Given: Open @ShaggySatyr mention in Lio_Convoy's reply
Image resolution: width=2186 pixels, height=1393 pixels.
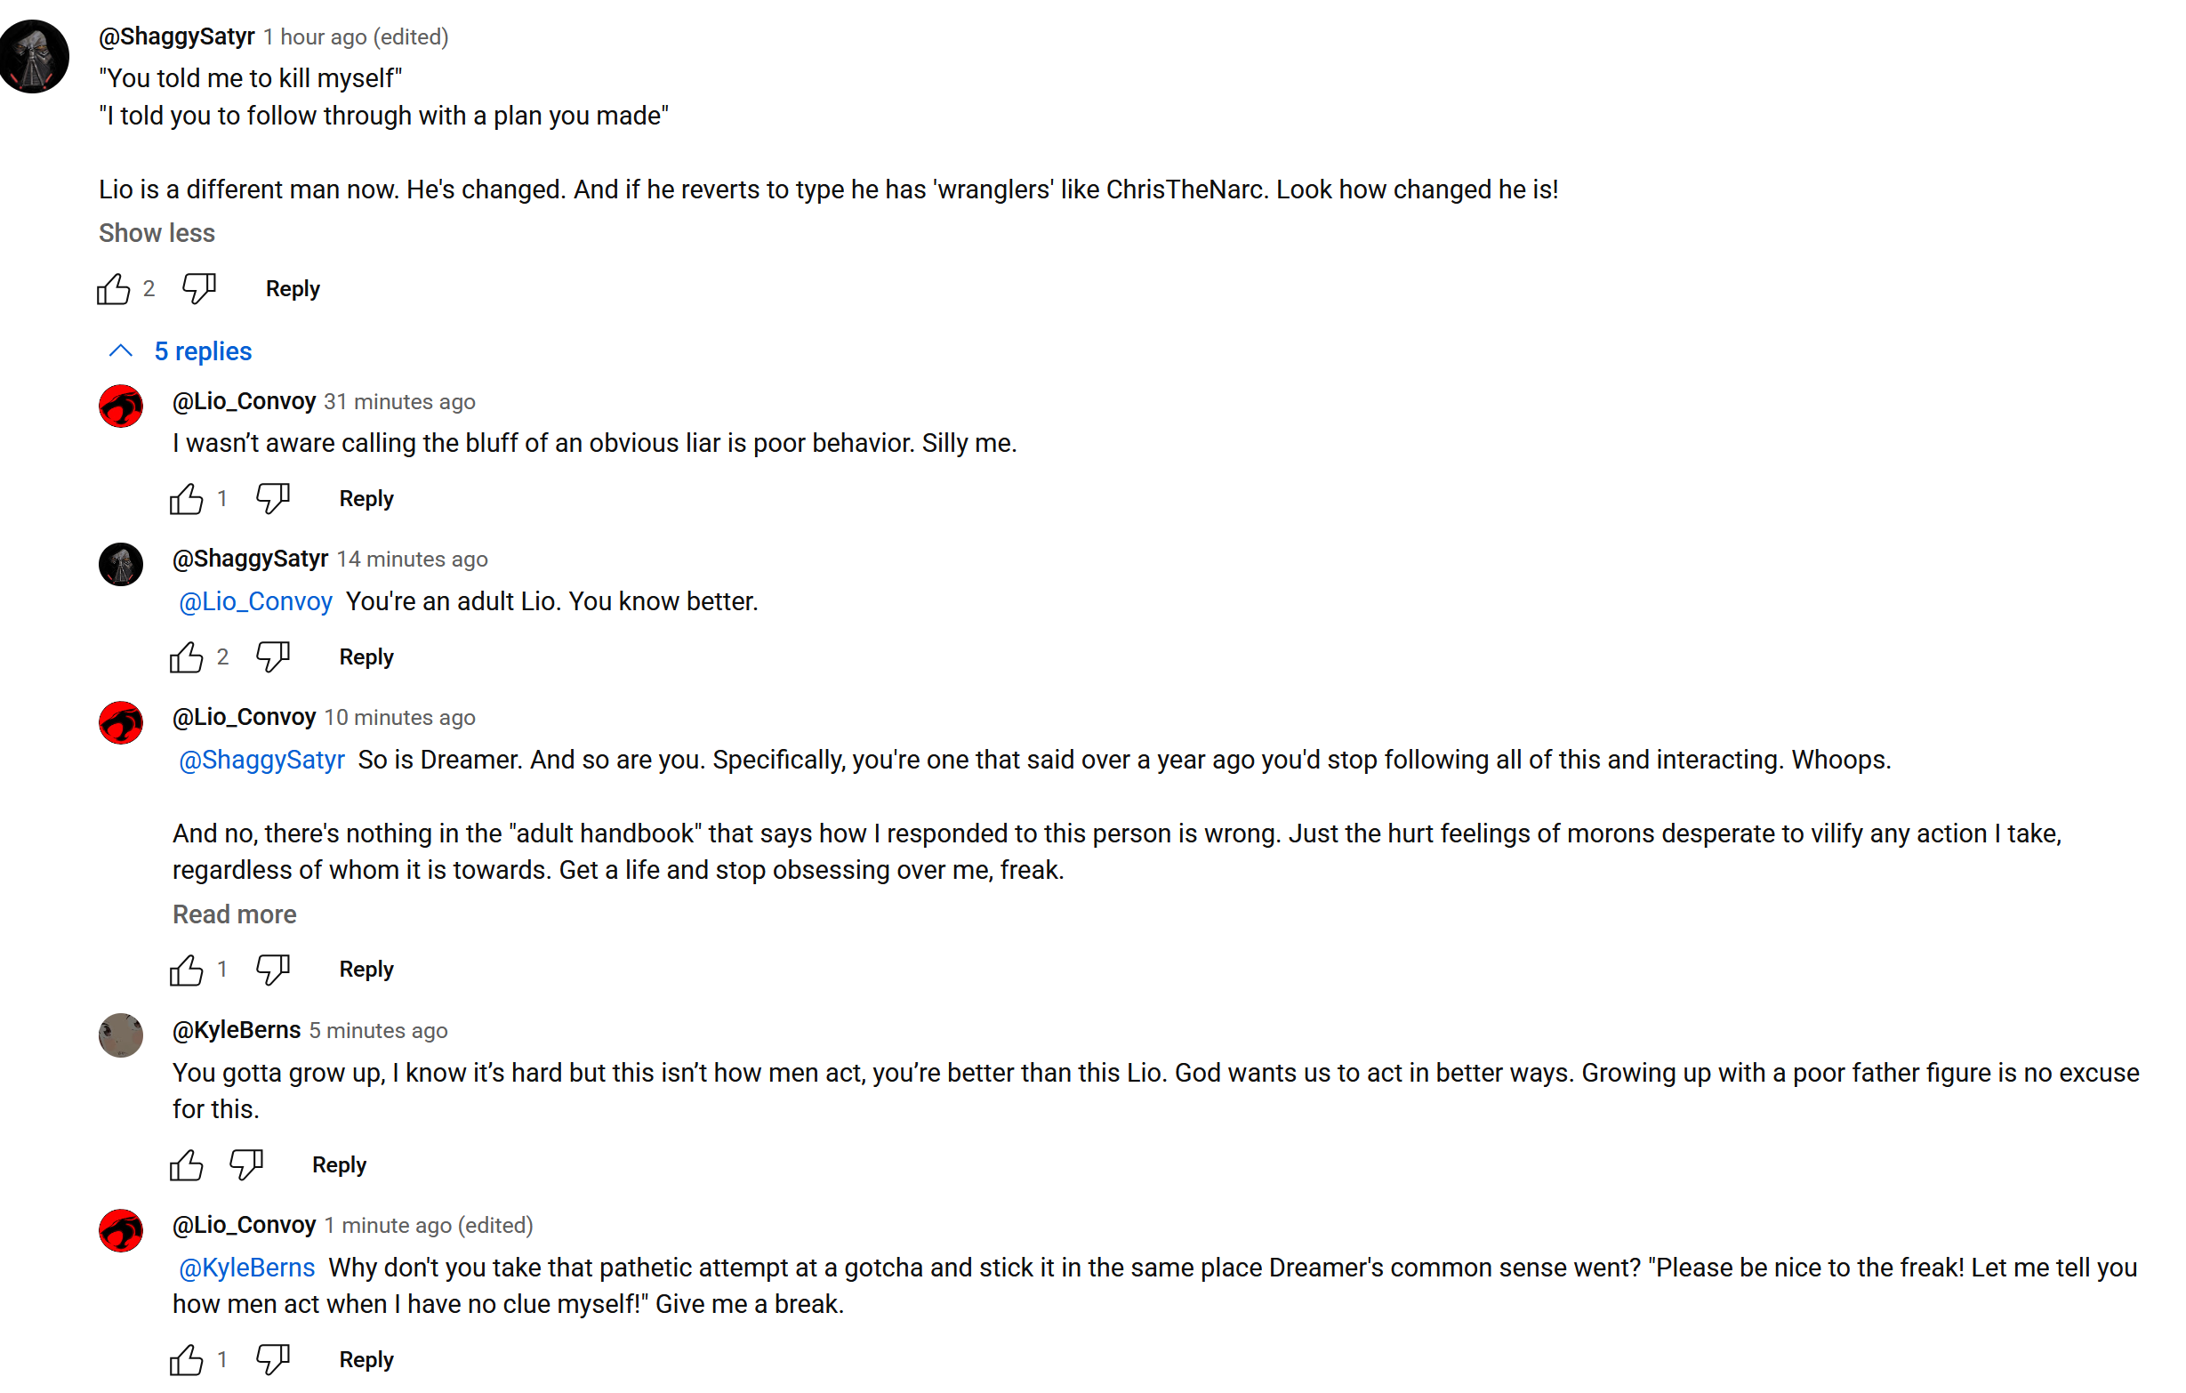Looking at the screenshot, I should tap(261, 760).
